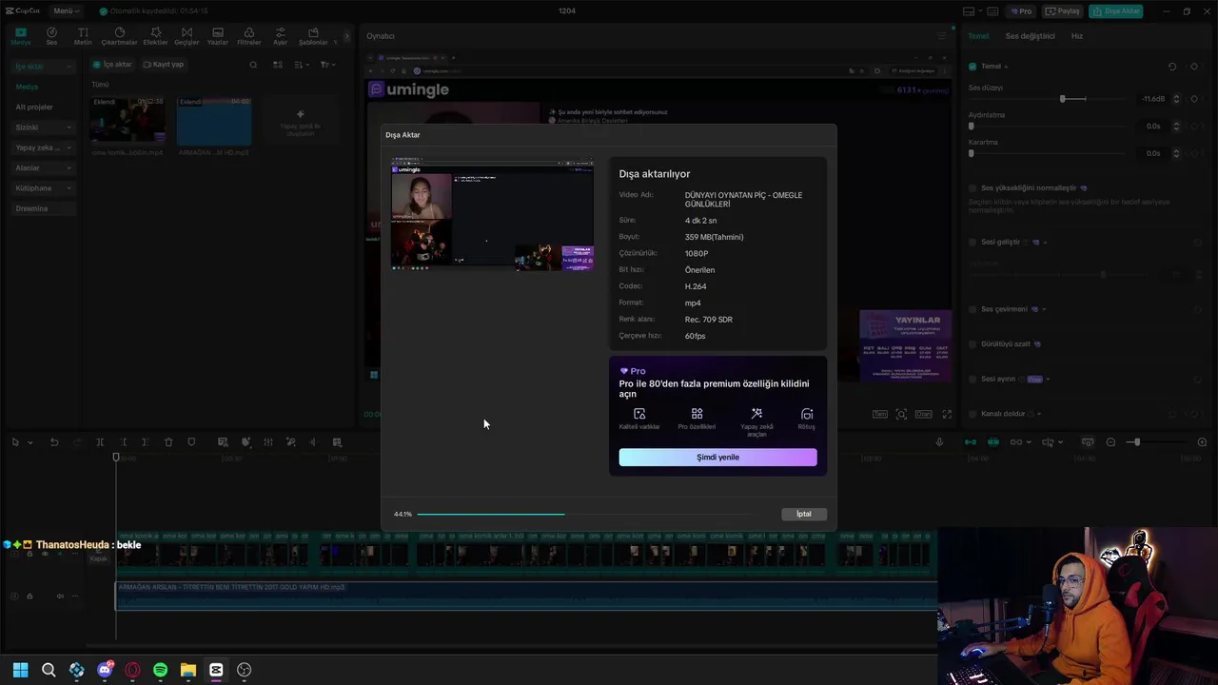
Task: Click the timeline zoom slider handle
Action: pos(1135,442)
